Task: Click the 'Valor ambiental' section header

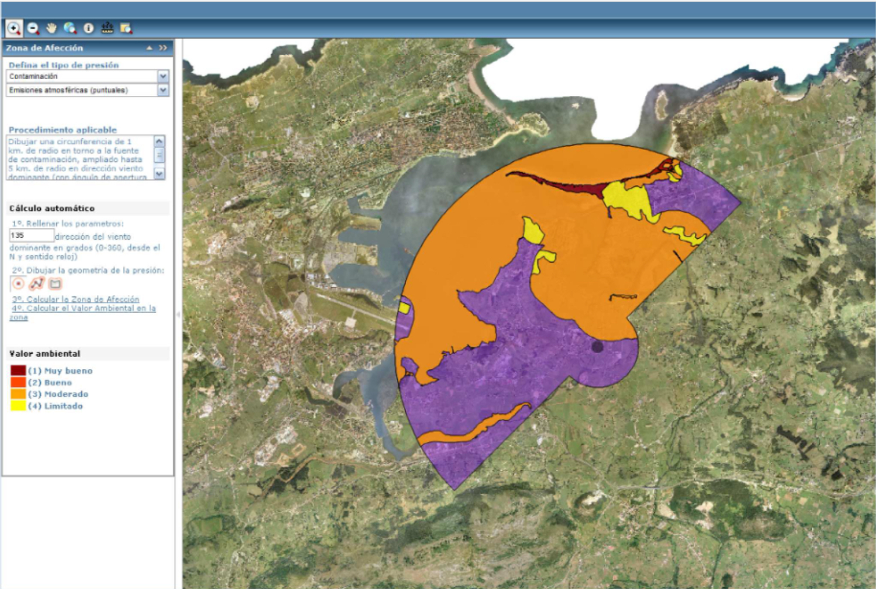Action: click(x=45, y=354)
